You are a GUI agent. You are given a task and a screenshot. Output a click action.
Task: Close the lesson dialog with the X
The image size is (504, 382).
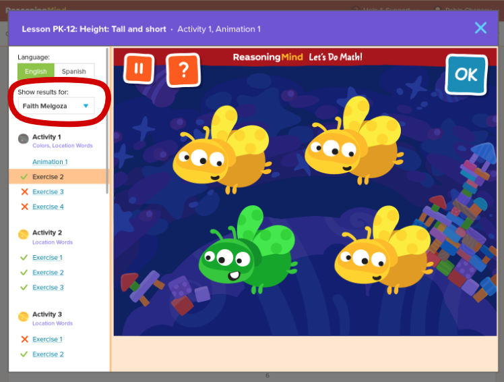(480, 28)
